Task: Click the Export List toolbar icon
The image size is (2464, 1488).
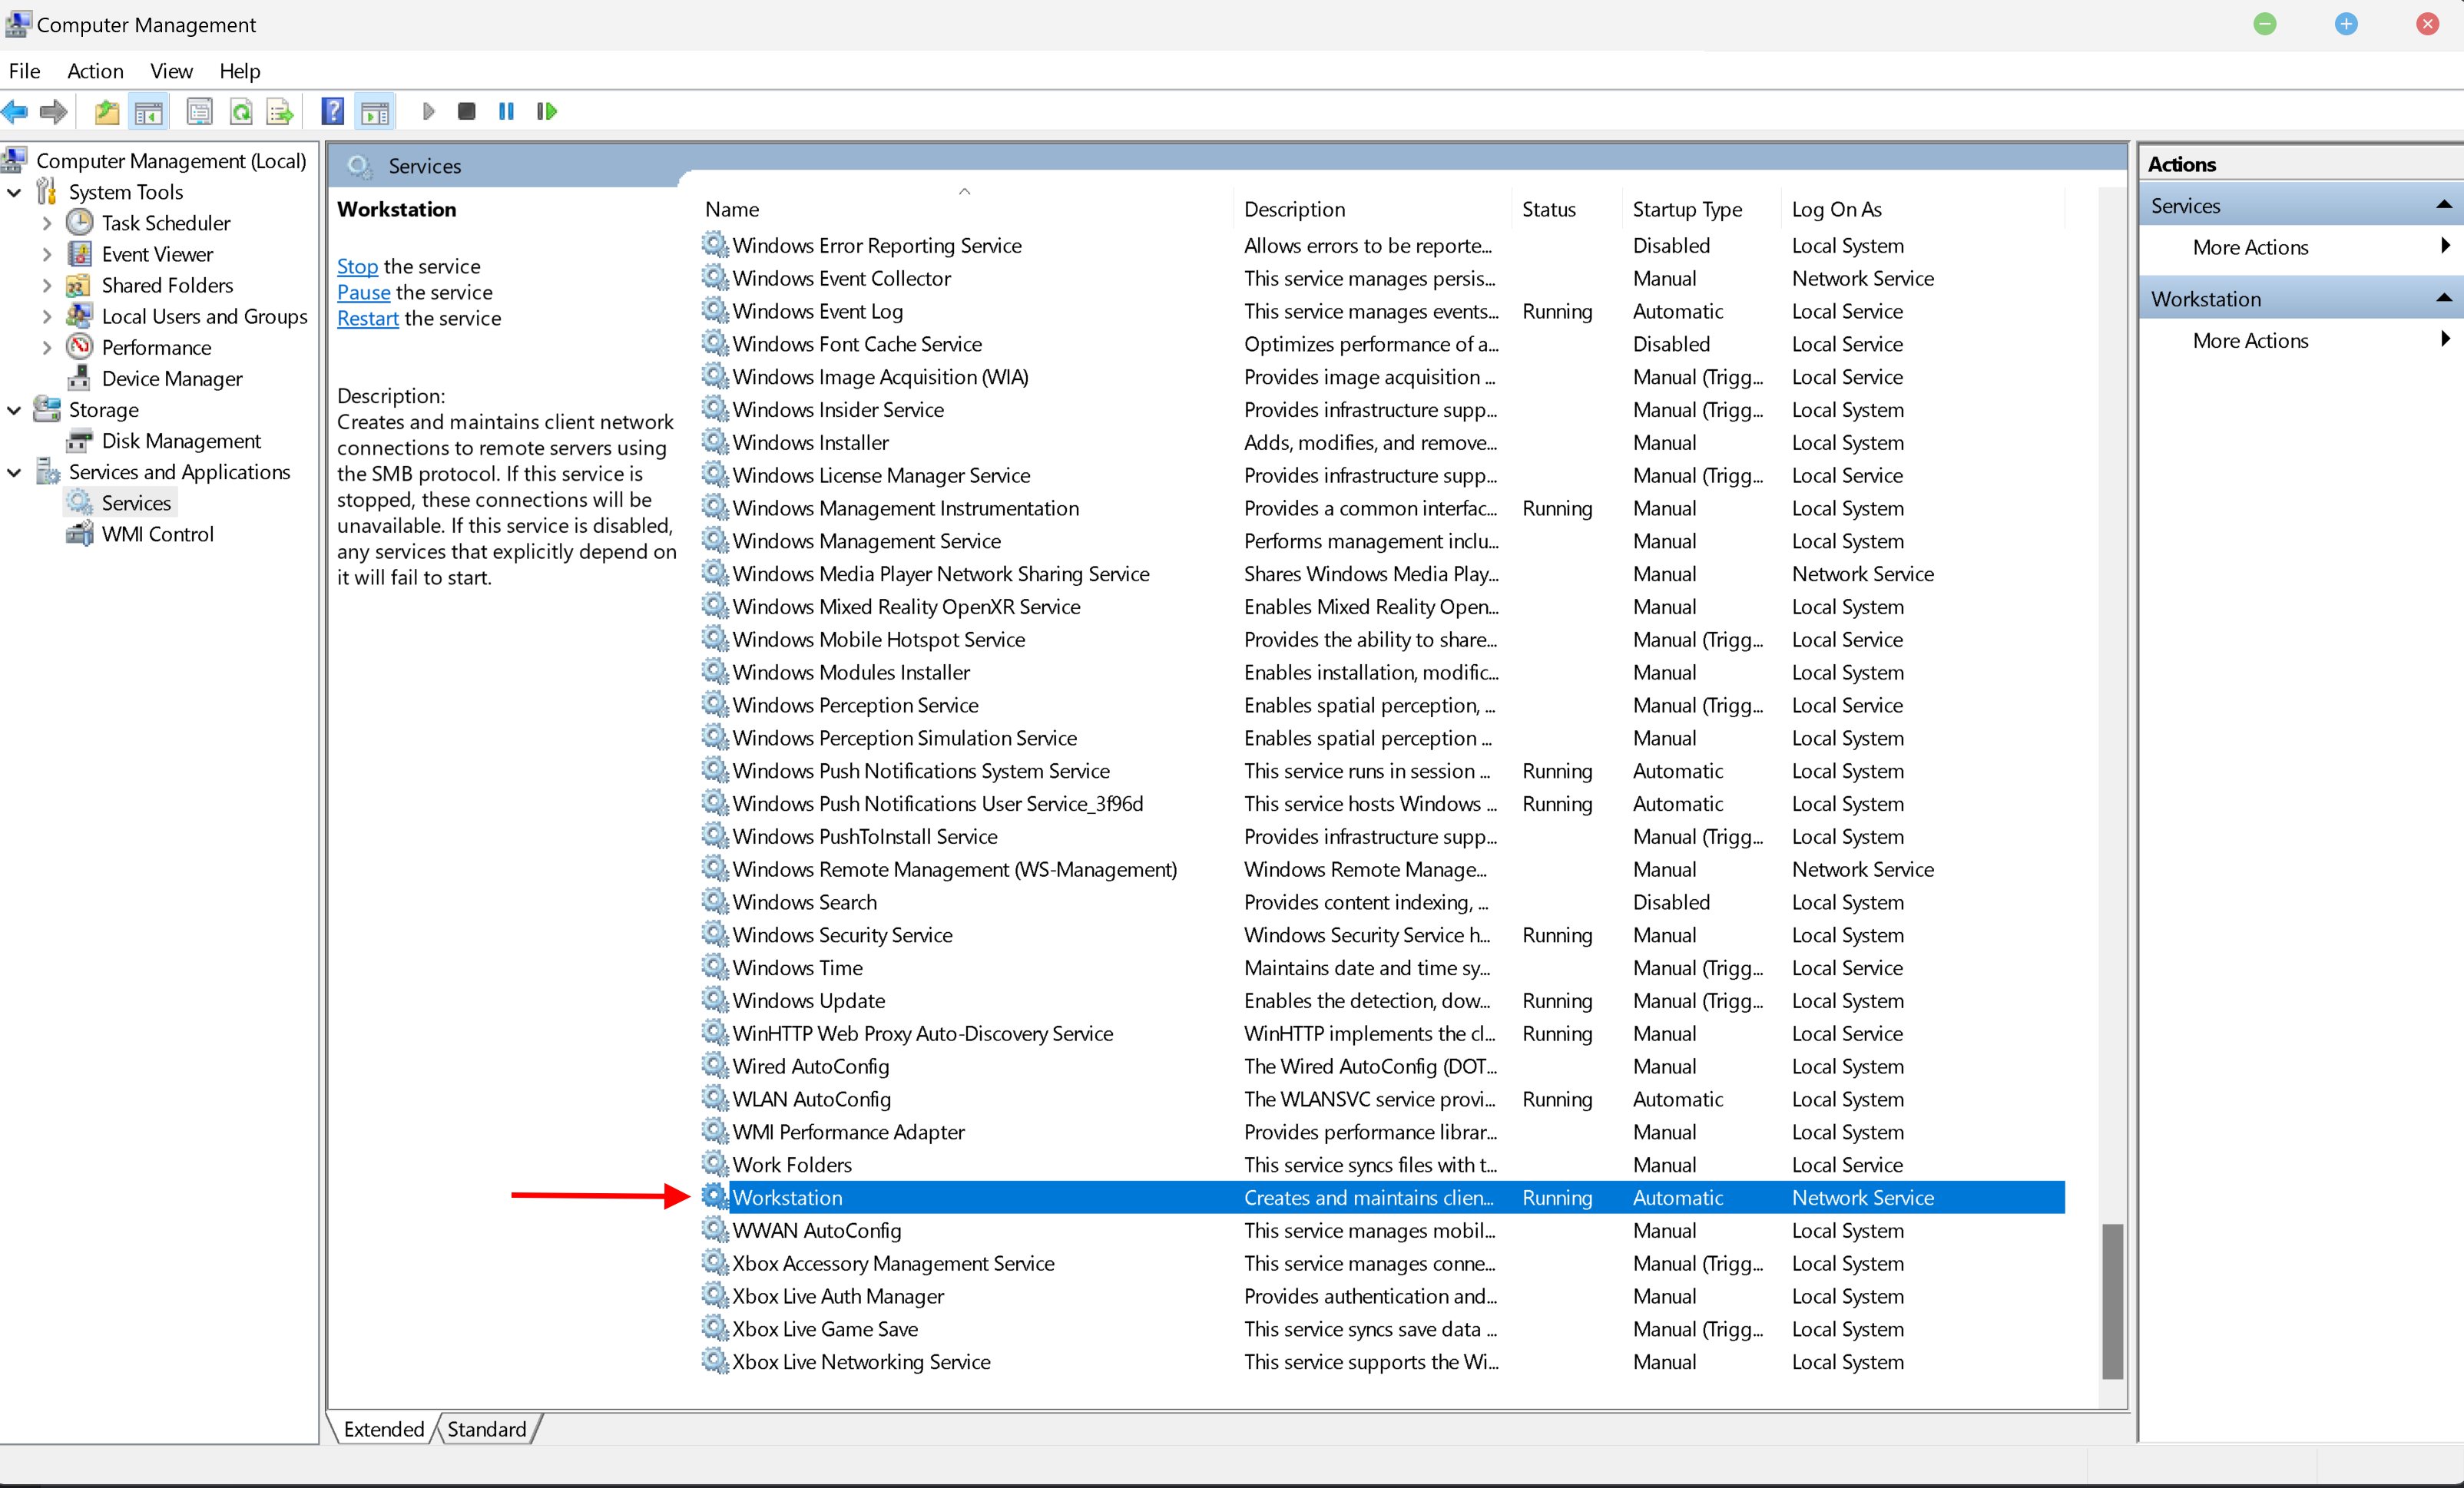Action: 280,111
